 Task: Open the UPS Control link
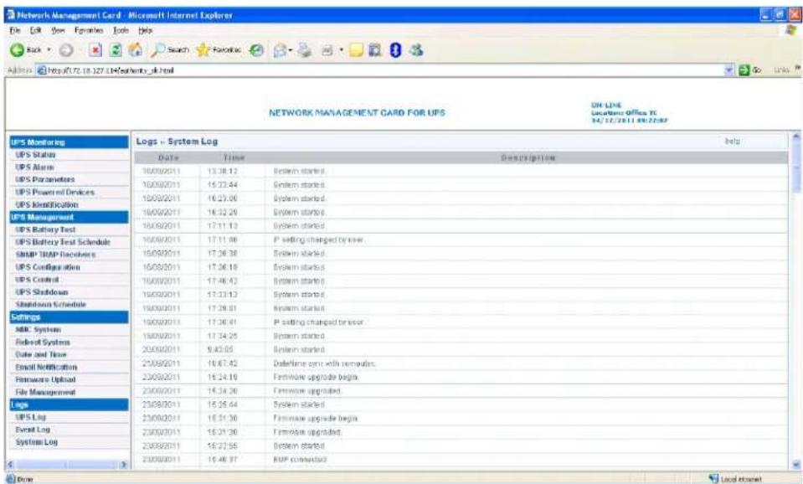pyautogui.click(x=37, y=280)
